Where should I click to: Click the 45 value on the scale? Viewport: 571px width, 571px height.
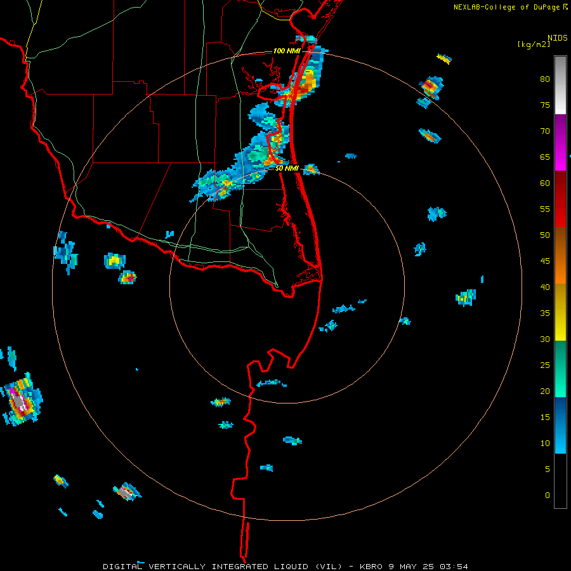(x=545, y=261)
